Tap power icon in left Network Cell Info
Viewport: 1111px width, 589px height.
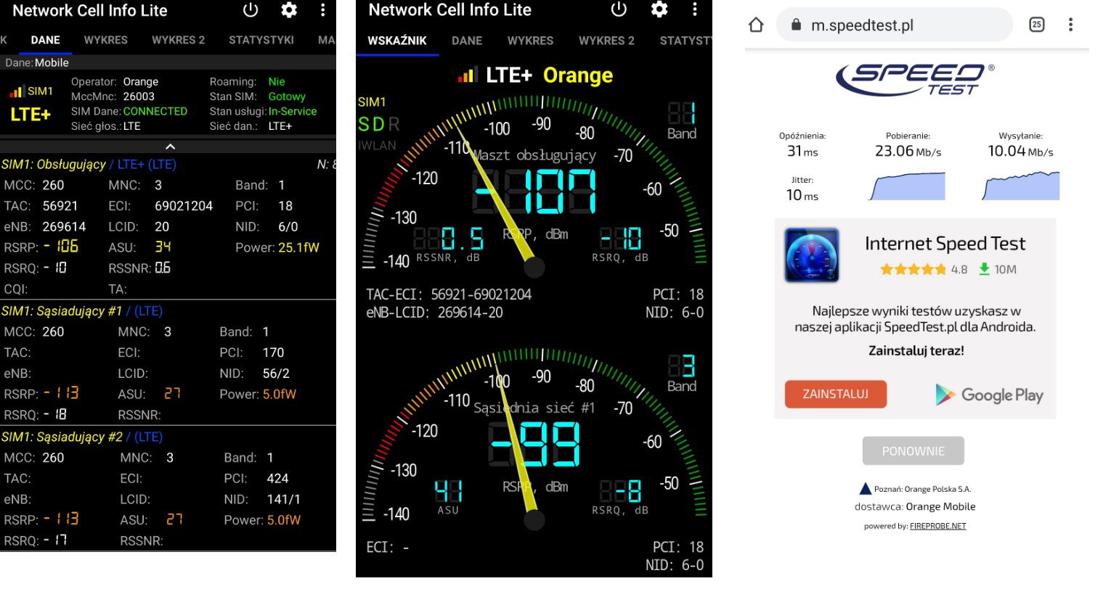[251, 10]
